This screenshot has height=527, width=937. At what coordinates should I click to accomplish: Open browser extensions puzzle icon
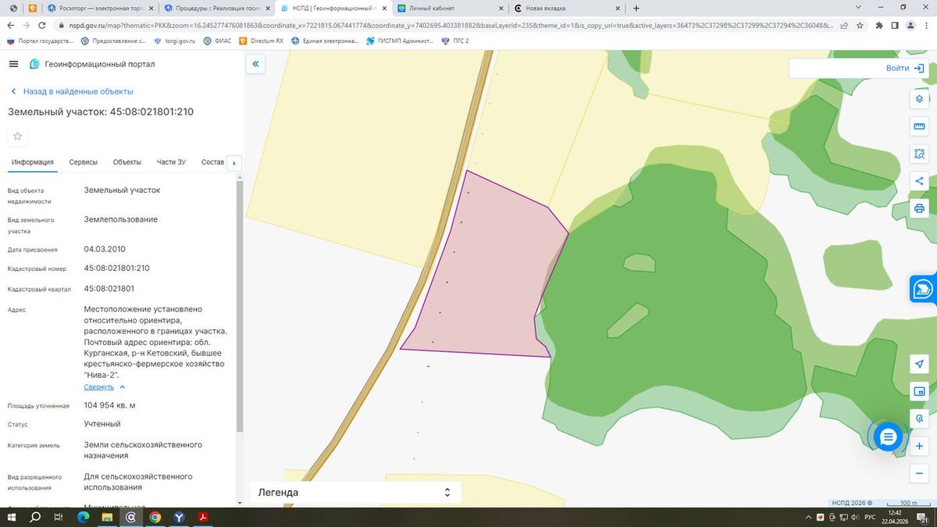(x=879, y=25)
